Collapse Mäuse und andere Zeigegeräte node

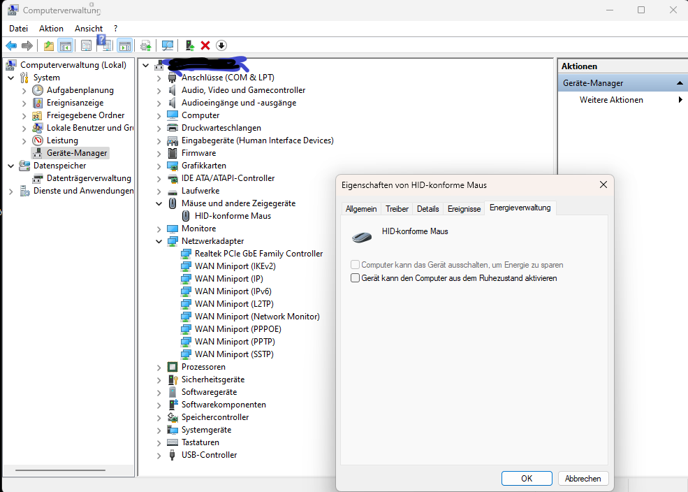pos(159,203)
